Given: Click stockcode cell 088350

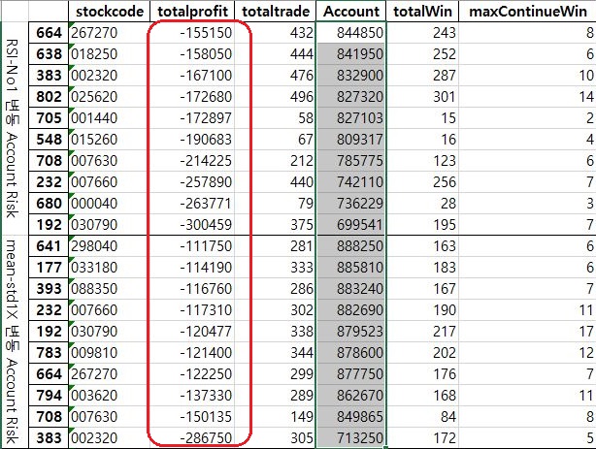Looking at the screenshot, I should coord(110,288).
